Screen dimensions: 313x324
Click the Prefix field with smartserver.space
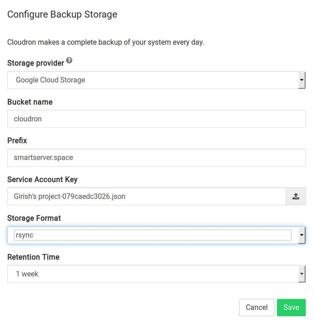pos(156,158)
